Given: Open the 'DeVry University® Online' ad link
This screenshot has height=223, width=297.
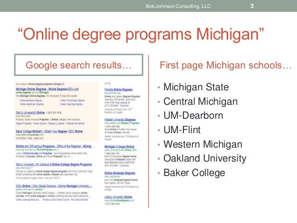Looking at the screenshot, I should click(30, 113).
